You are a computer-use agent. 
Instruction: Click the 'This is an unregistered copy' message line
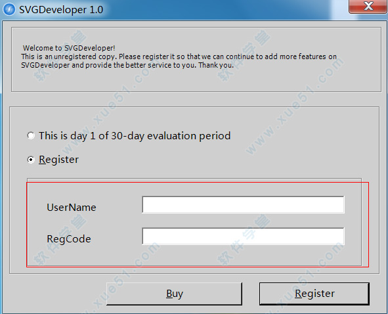(x=179, y=56)
